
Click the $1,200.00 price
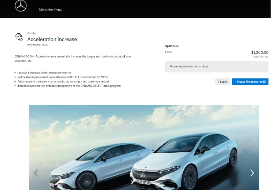[260, 52]
